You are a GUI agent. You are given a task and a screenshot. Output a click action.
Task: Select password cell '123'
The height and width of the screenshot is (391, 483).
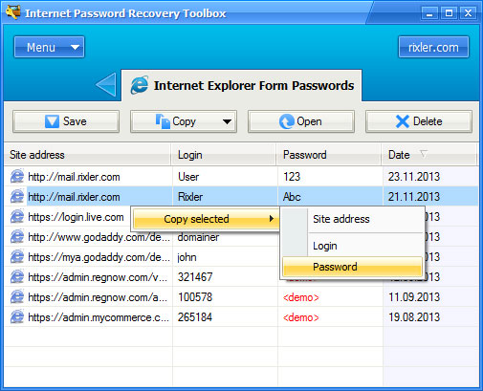(292, 177)
